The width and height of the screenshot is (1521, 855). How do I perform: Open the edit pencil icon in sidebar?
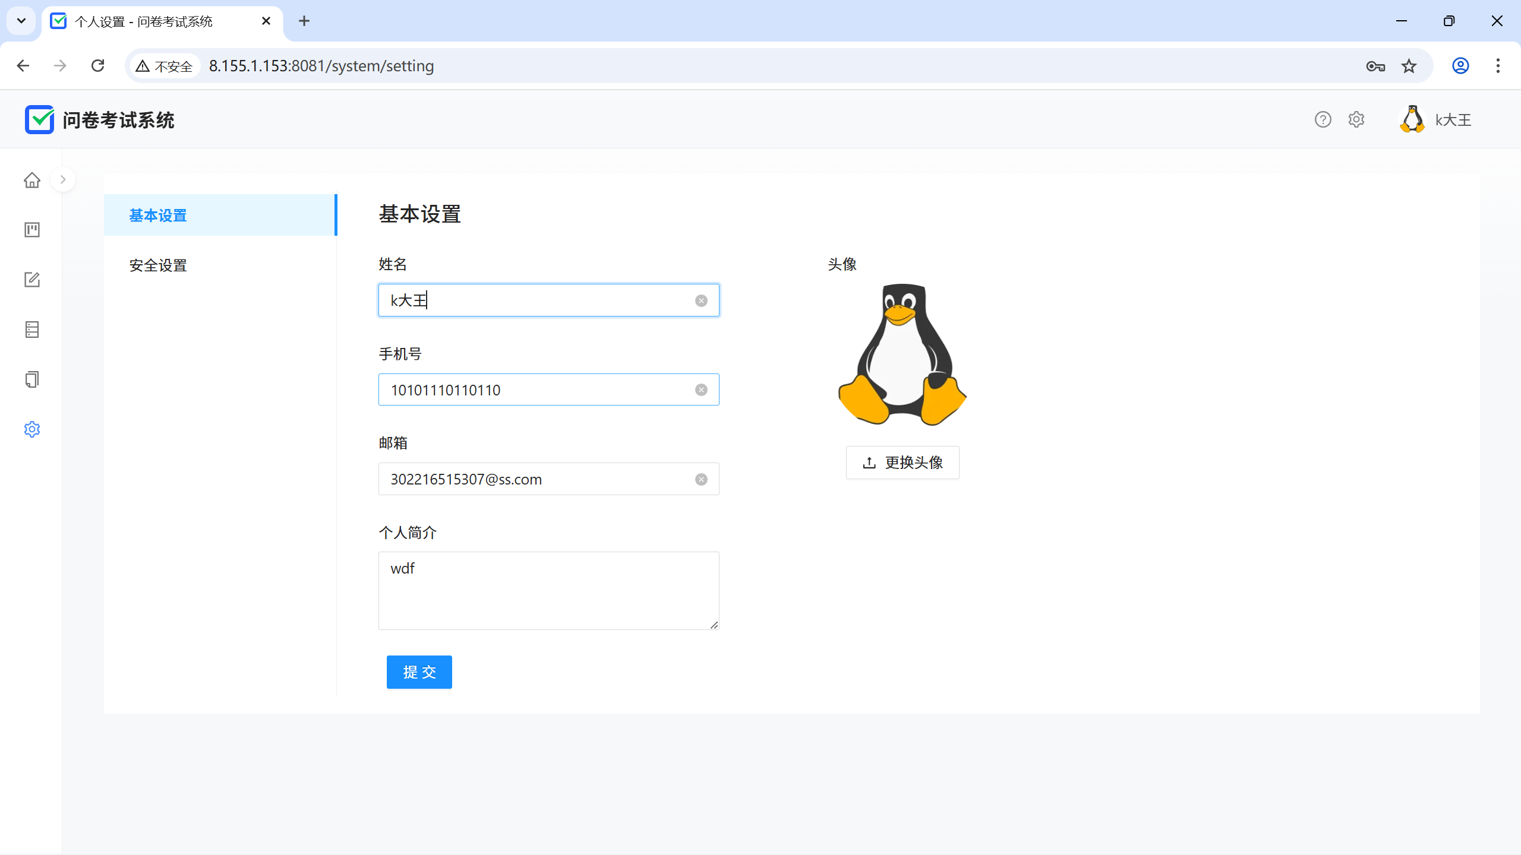[x=32, y=280]
